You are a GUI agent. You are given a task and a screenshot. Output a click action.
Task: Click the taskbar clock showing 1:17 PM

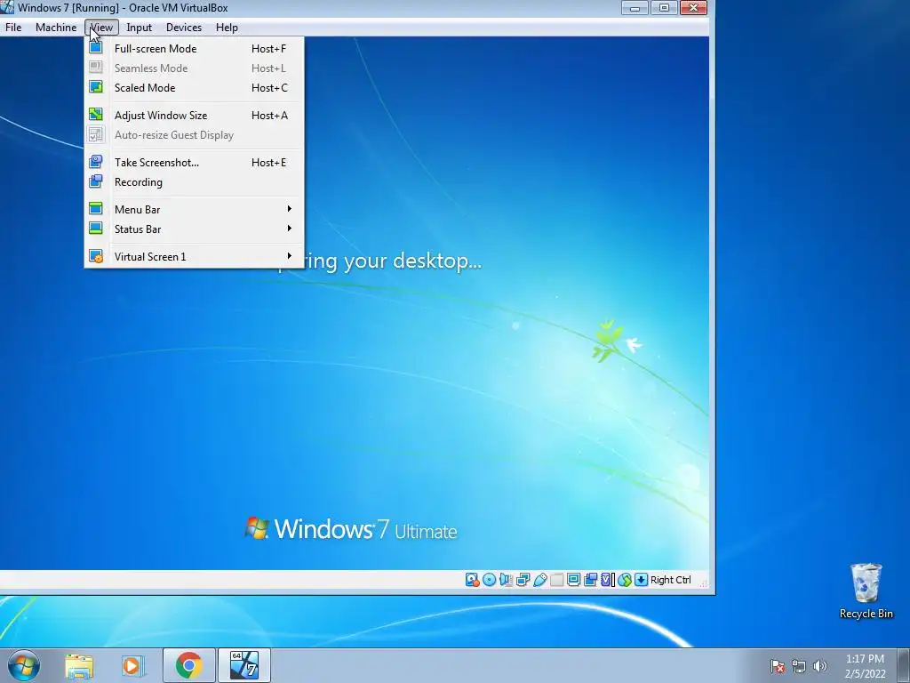865,666
